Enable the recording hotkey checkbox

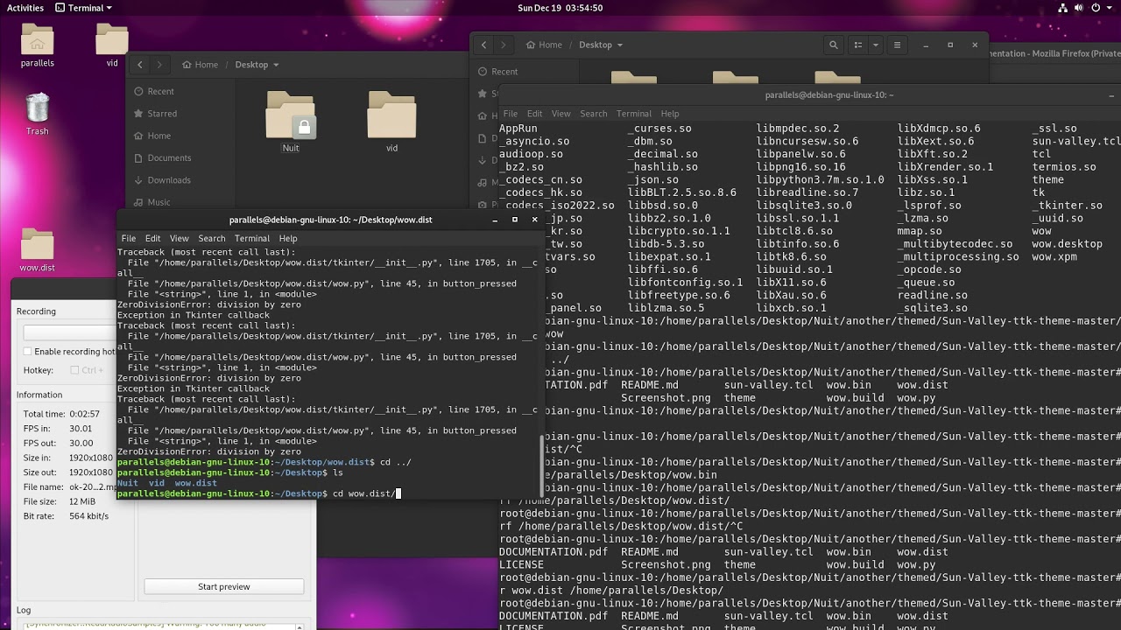pyautogui.click(x=27, y=352)
